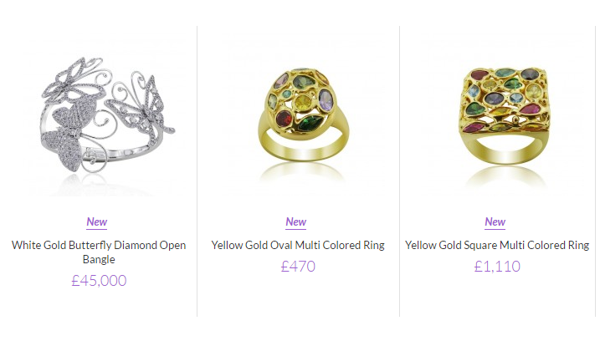This screenshot has height=341, width=600.
Task: Open White Gold Butterfly Diamond Open Bangle title
Action: (99, 252)
